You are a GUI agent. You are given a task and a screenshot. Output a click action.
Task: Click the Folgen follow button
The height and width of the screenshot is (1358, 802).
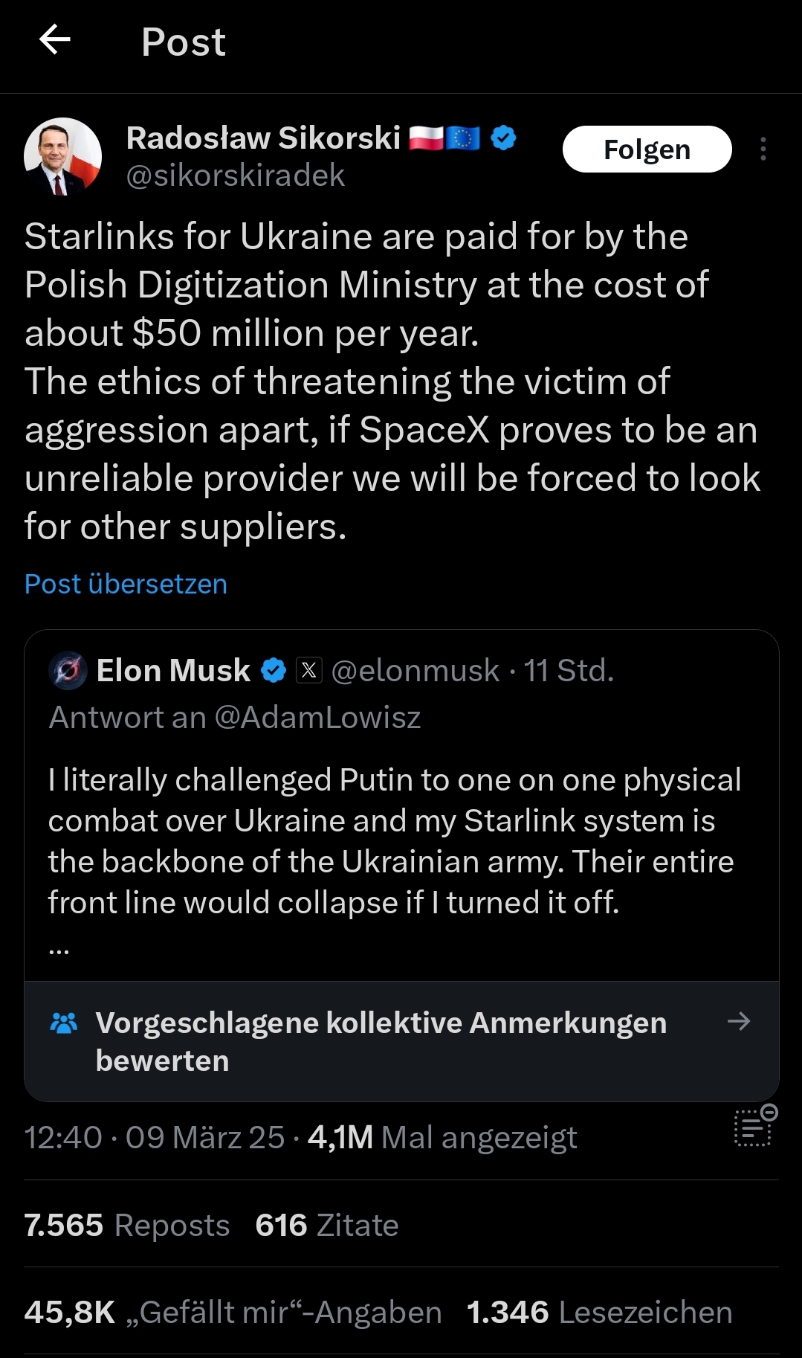point(647,149)
